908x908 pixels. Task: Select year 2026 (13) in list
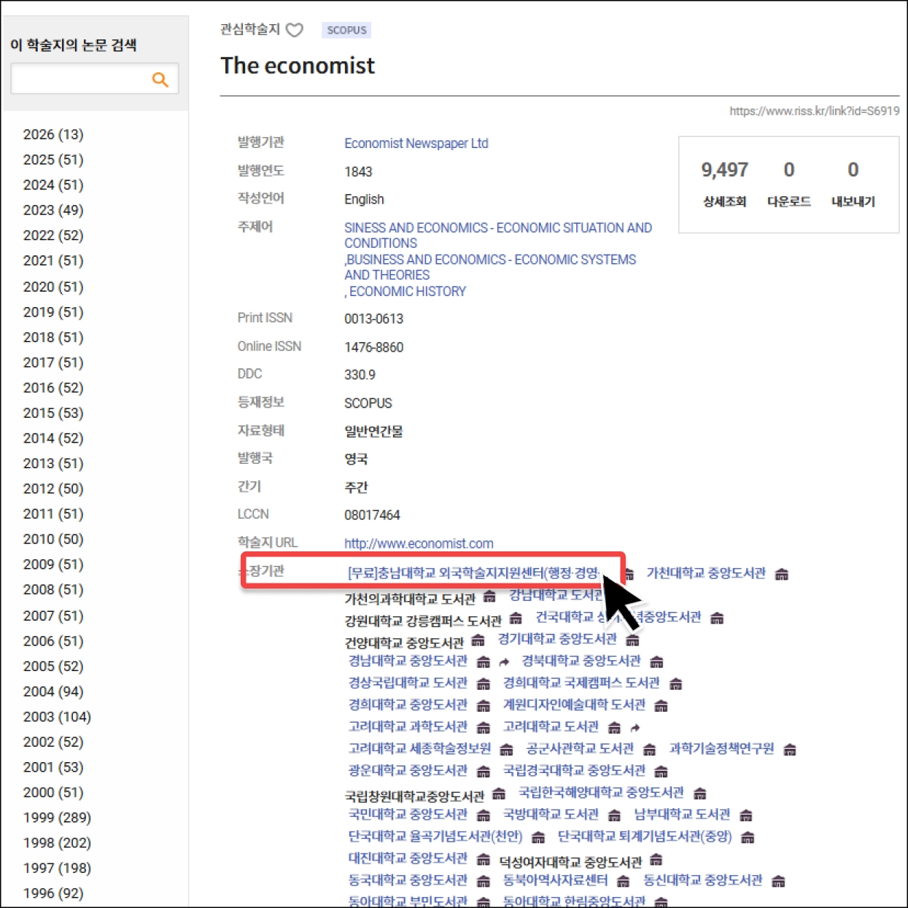[53, 134]
